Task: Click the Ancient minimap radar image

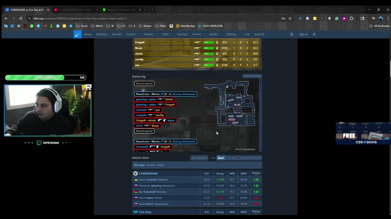Action: point(230,103)
